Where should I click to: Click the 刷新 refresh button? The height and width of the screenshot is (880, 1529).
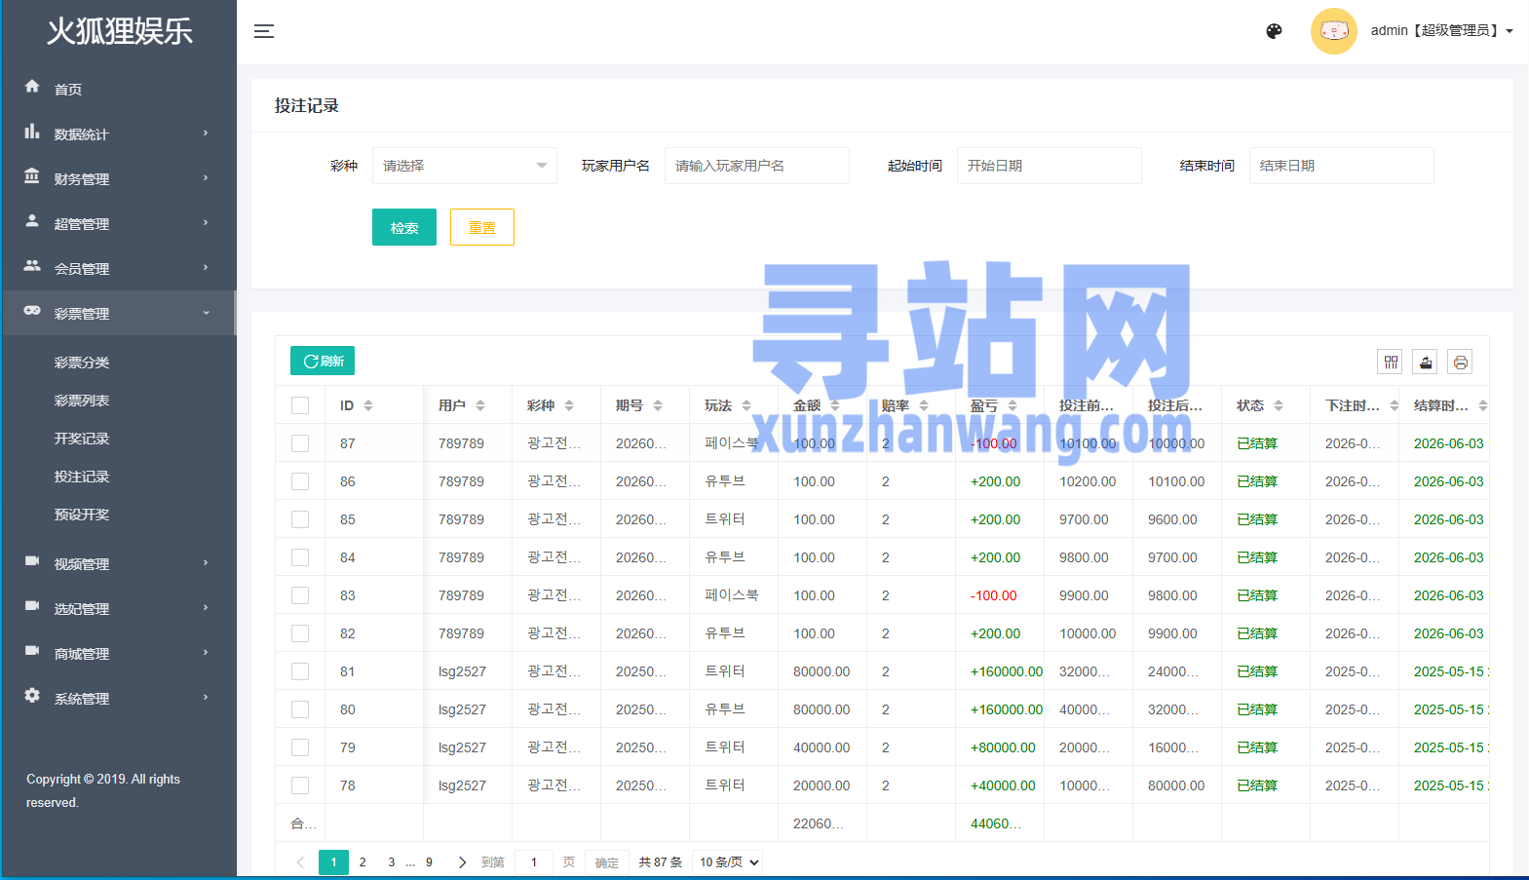point(323,361)
